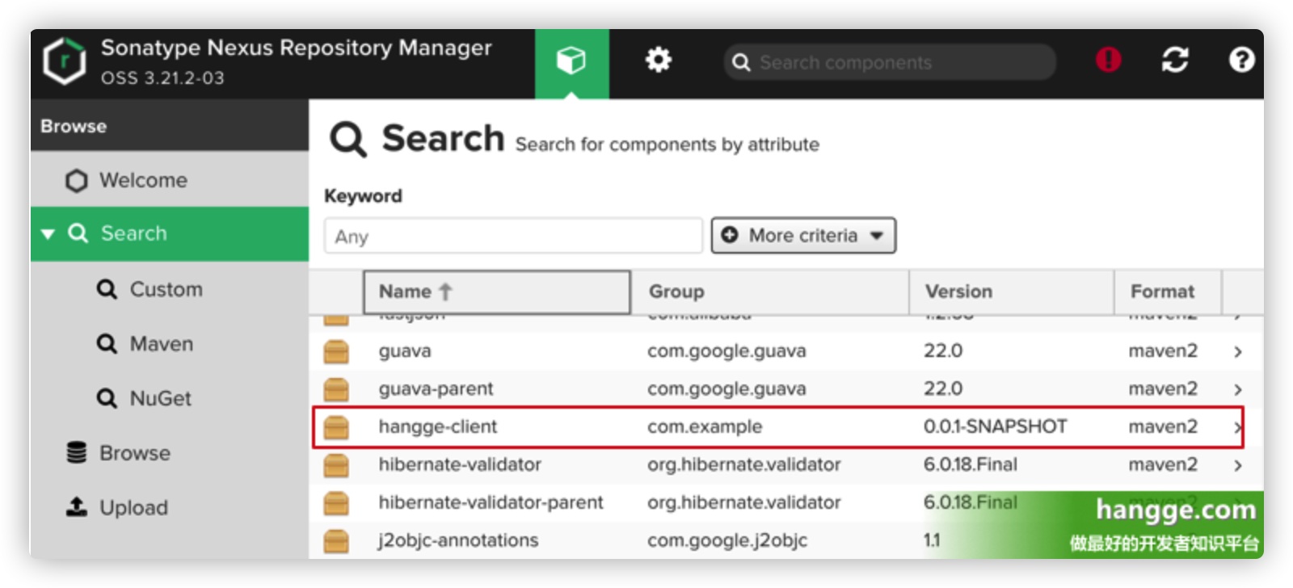Select Search in the sidebar menu

tap(170, 234)
